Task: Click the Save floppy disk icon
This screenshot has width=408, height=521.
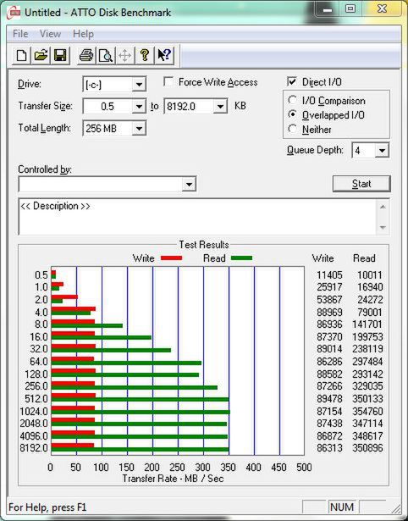Action: [x=60, y=55]
